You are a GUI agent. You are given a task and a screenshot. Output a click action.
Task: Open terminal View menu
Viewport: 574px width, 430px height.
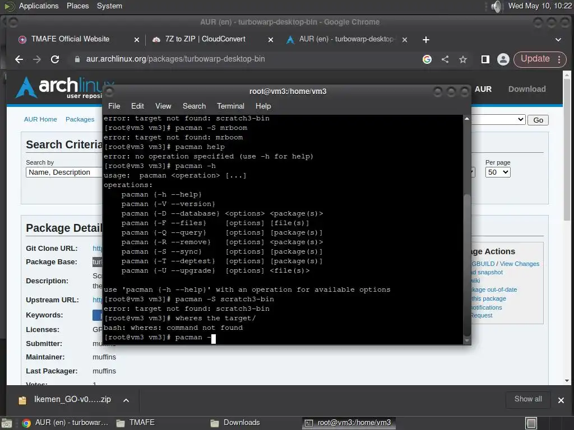tap(163, 106)
